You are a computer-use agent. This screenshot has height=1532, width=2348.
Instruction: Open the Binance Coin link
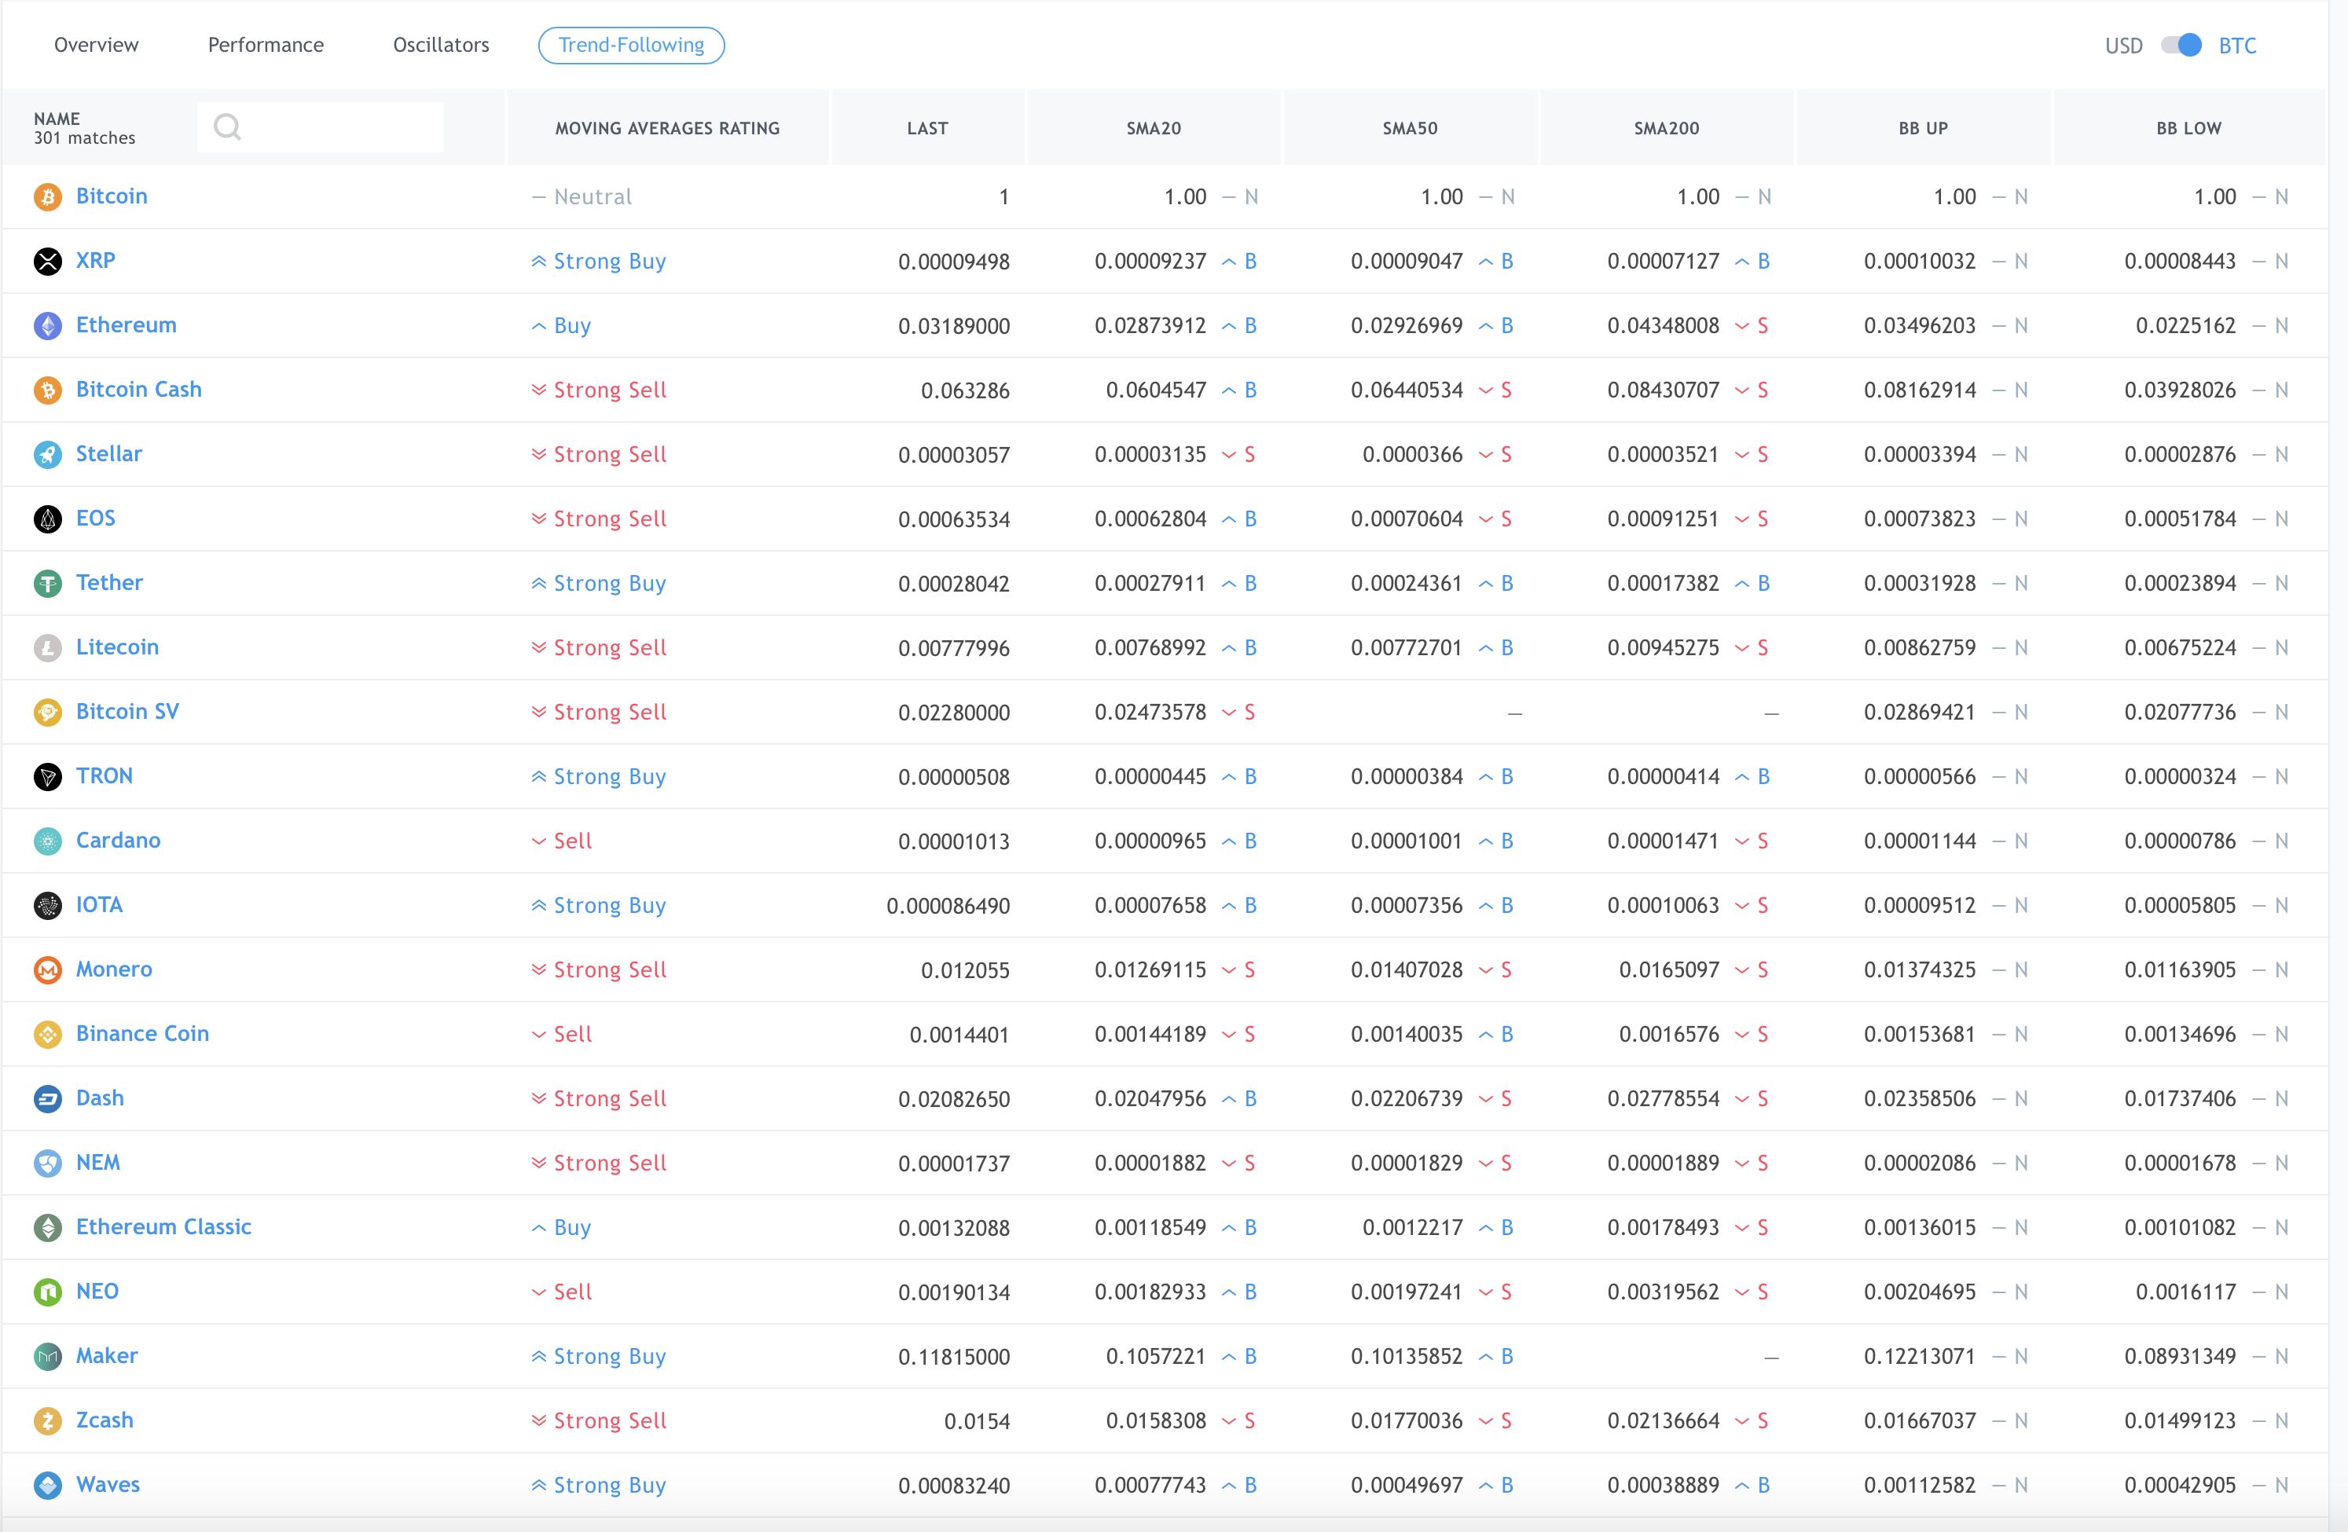[x=143, y=1034]
